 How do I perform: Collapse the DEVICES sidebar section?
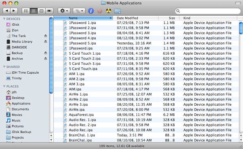pyautogui.click(x=4, y=19)
